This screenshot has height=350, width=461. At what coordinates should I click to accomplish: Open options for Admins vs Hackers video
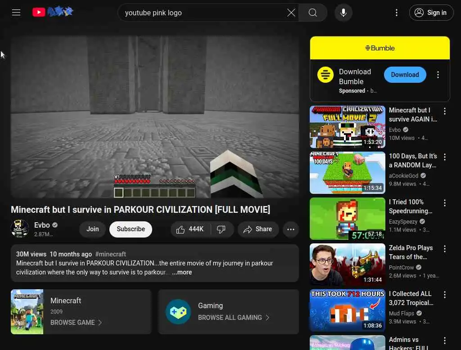444,341
